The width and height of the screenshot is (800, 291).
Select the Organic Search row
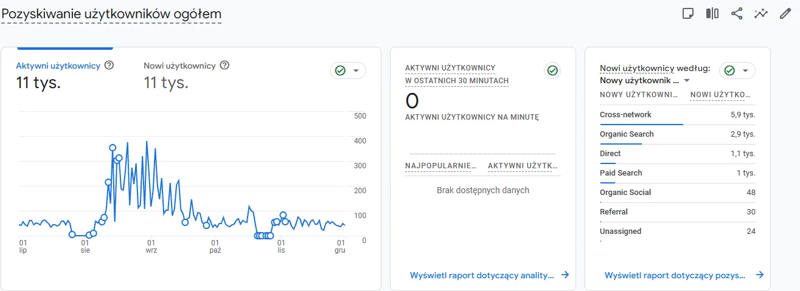tap(678, 134)
